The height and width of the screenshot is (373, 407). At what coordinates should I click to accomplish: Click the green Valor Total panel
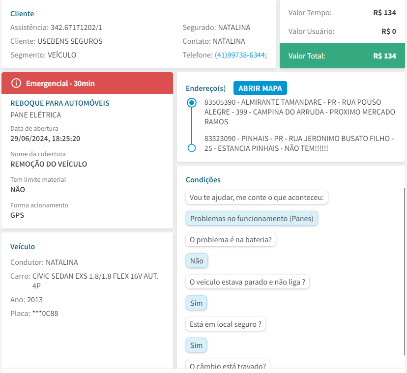click(x=342, y=56)
